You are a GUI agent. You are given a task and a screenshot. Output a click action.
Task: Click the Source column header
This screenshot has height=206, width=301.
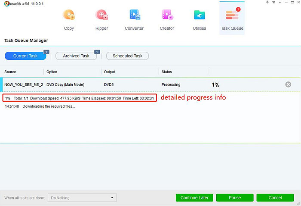coord(10,72)
